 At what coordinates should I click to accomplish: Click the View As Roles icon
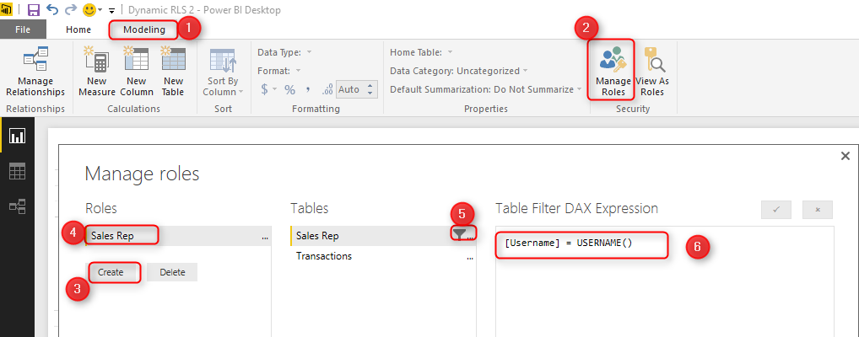[x=651, y=72]
